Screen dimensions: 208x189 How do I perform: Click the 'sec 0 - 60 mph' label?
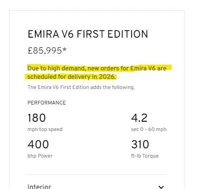149,129
